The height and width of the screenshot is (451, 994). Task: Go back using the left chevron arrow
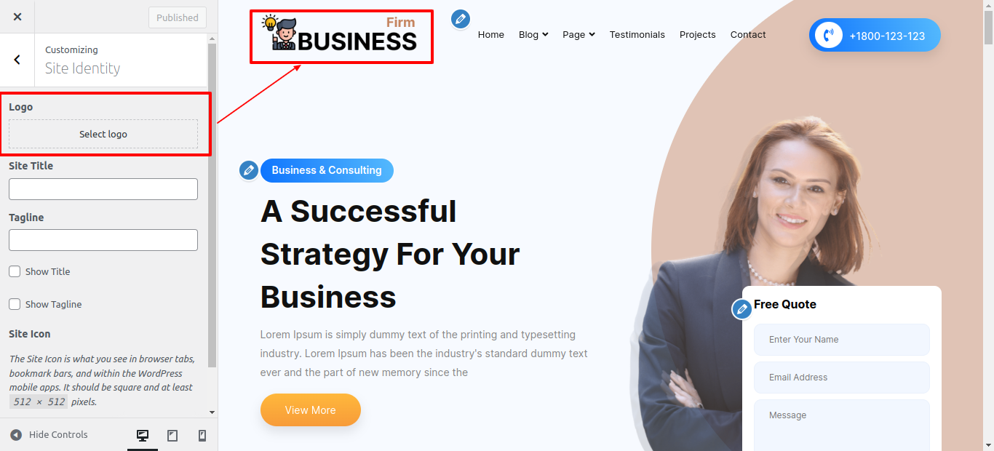click(x=17, y=60)
